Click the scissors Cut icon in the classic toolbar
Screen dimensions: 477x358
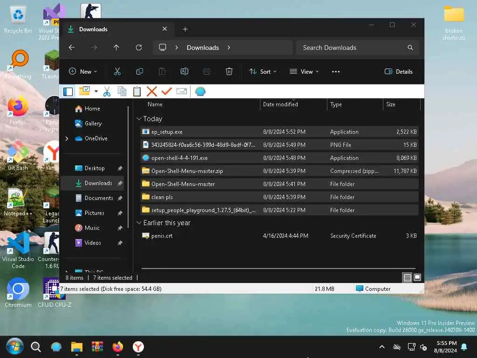(107, 91)
